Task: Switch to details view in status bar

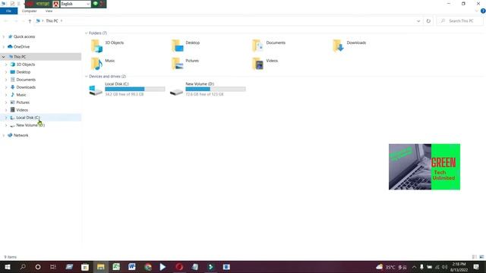Action: 474,257
